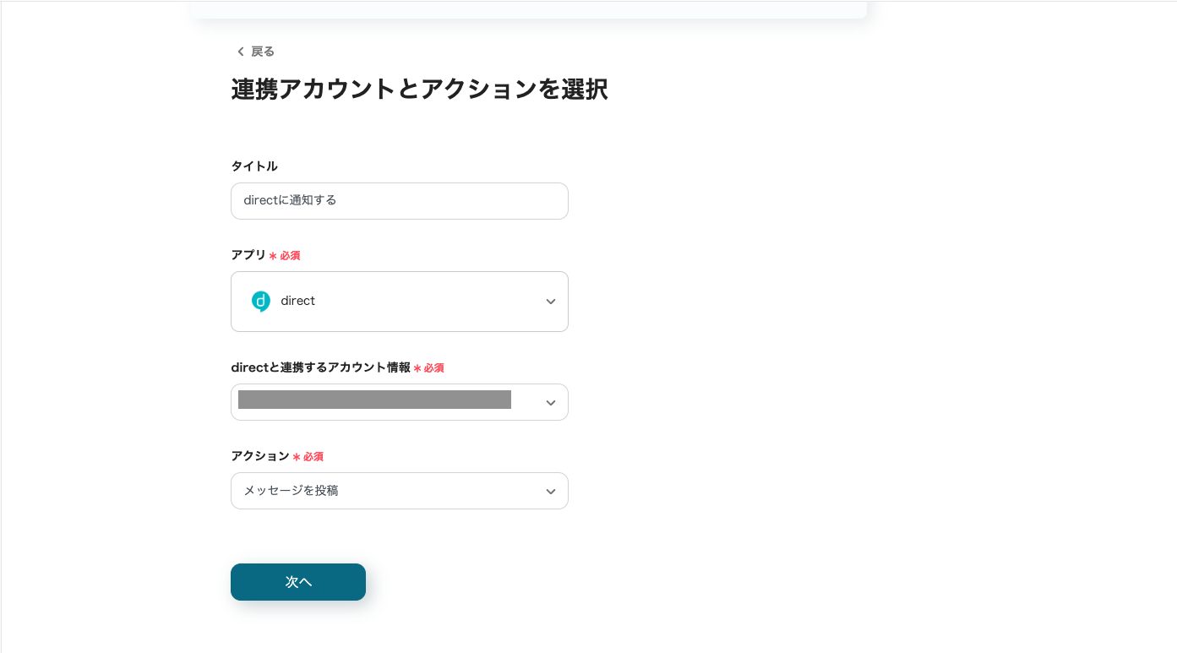Viewport: 1177px width, 653px height.
Task: Click the タイトル input field
Action: [x=399, y=201]
